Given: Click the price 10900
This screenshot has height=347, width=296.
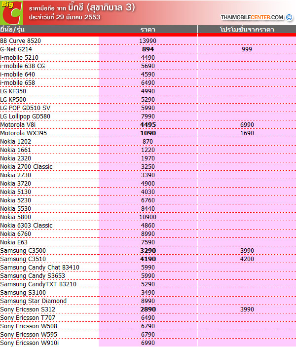Looking at the screenshot, I should pyautogui.click(x=148, y=218).
